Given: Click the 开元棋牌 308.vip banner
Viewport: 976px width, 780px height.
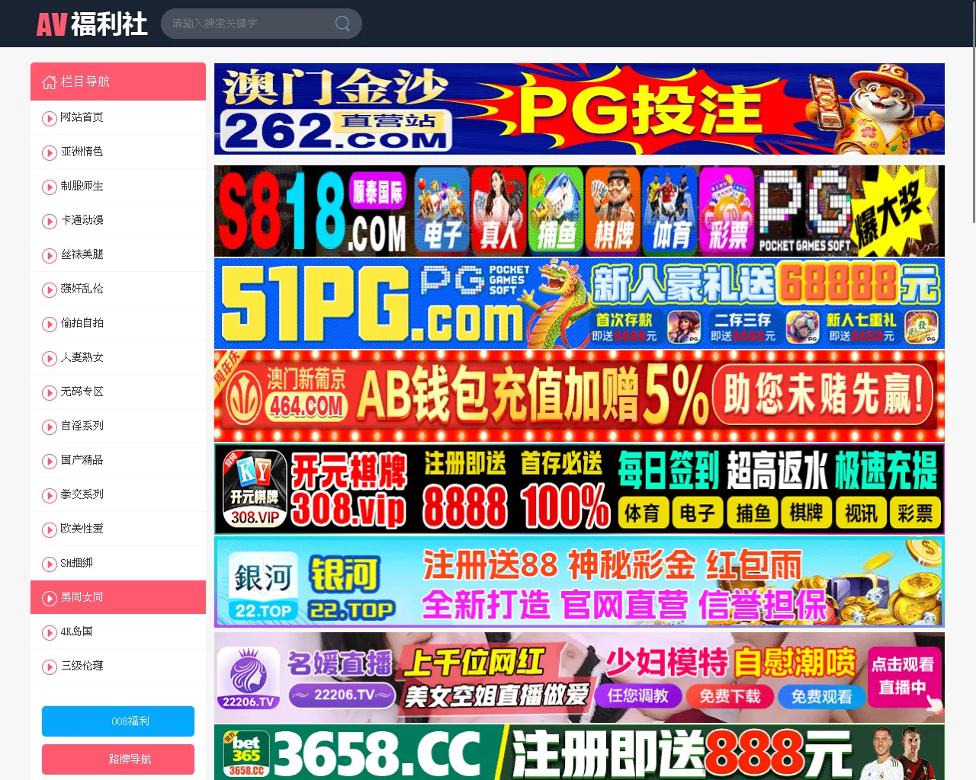Looking at the screenshot, I should 579,490.
